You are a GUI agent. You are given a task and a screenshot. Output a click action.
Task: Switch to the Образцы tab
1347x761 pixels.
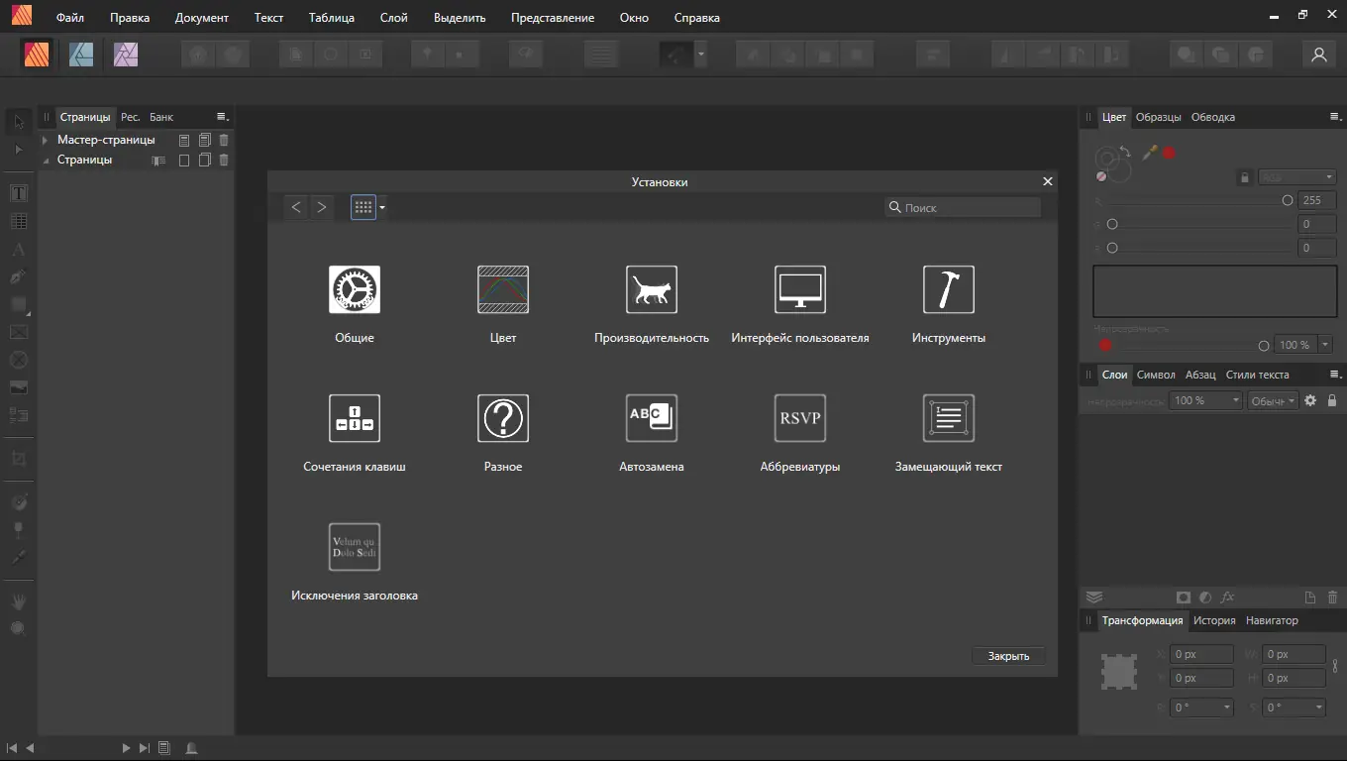pyautogui.click(x=1159, y=117)
